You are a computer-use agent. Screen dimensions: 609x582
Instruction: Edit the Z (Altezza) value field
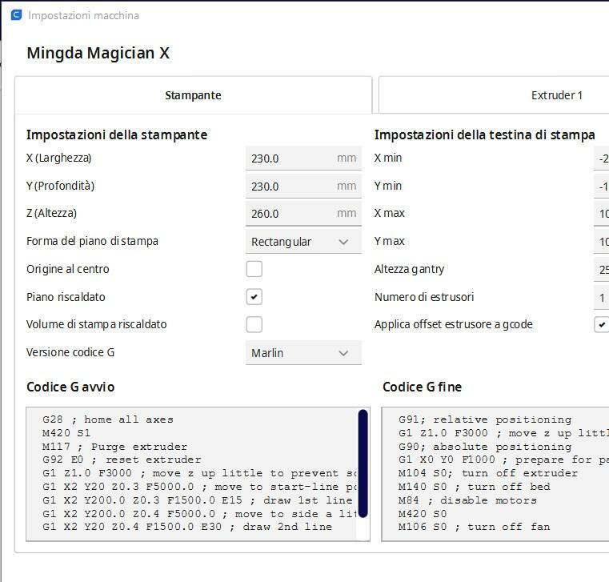pyautogui.click(x=303, y=213)
